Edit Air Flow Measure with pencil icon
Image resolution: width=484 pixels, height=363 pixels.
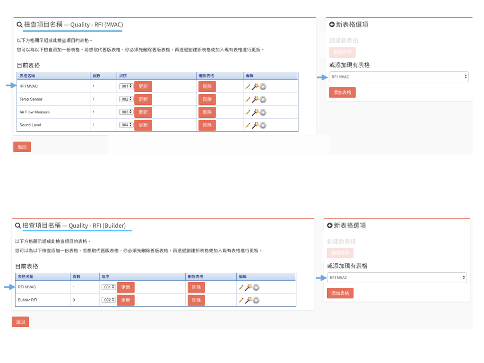tap(248, 112)
